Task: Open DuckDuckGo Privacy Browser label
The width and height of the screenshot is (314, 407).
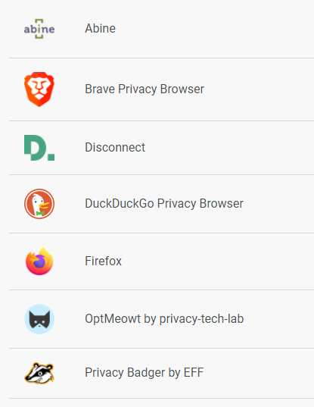Action: coord(164,204)
